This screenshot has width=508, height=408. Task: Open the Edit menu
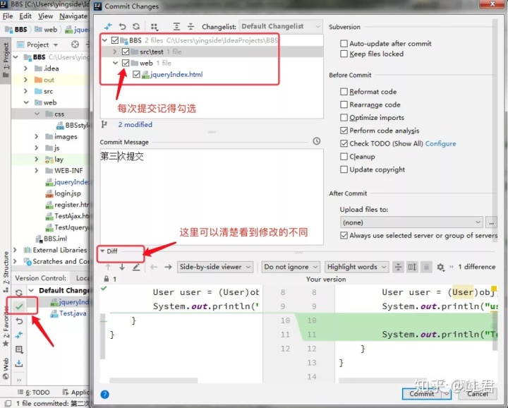click(x=25, y=16)
